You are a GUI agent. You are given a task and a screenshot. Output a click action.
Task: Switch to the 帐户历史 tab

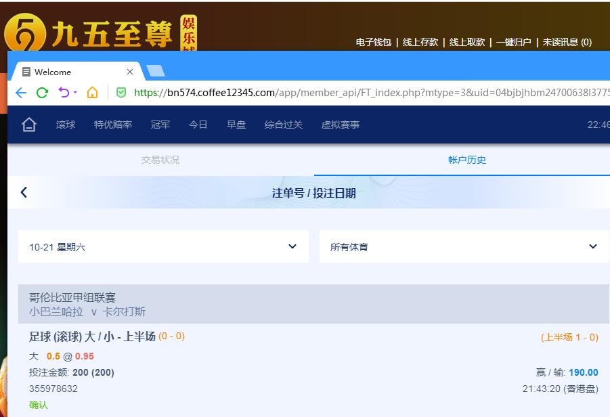point(467,160)
